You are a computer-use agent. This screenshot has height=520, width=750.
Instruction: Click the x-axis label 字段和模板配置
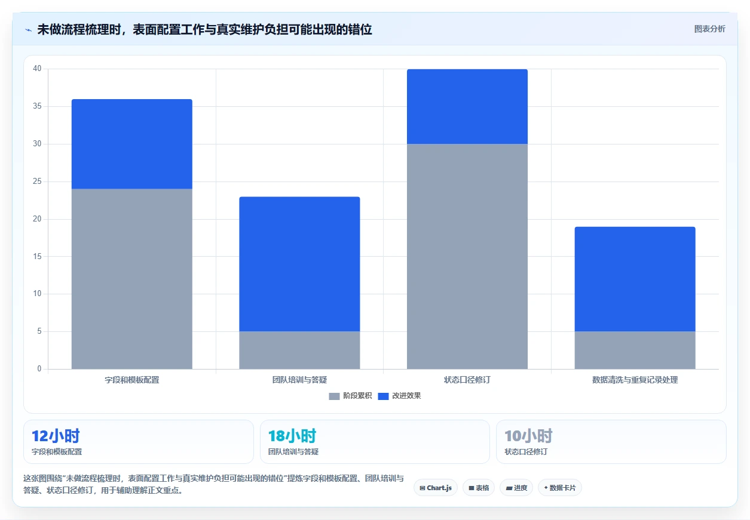[132, 380]
